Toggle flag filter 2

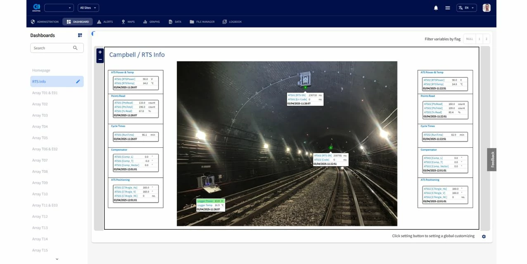point(486,39)
